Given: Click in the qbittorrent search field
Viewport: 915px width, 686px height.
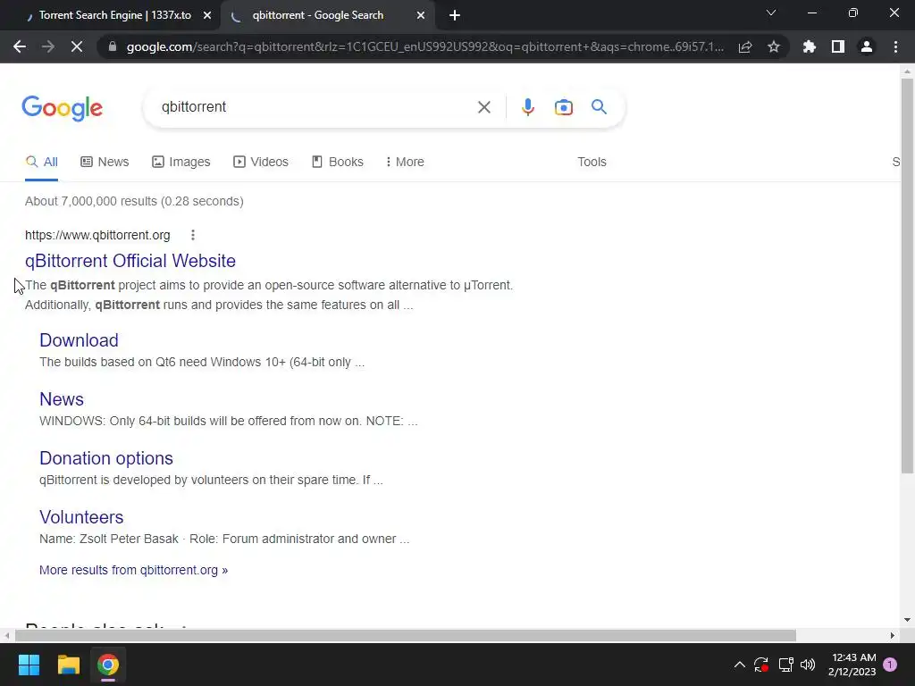Looking at the screenshot, I should (315, 107).
